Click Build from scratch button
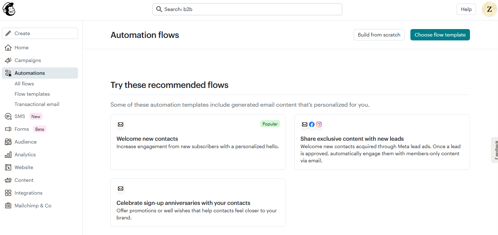Viewport: 498px width, 235px height. tap(379, 35)
